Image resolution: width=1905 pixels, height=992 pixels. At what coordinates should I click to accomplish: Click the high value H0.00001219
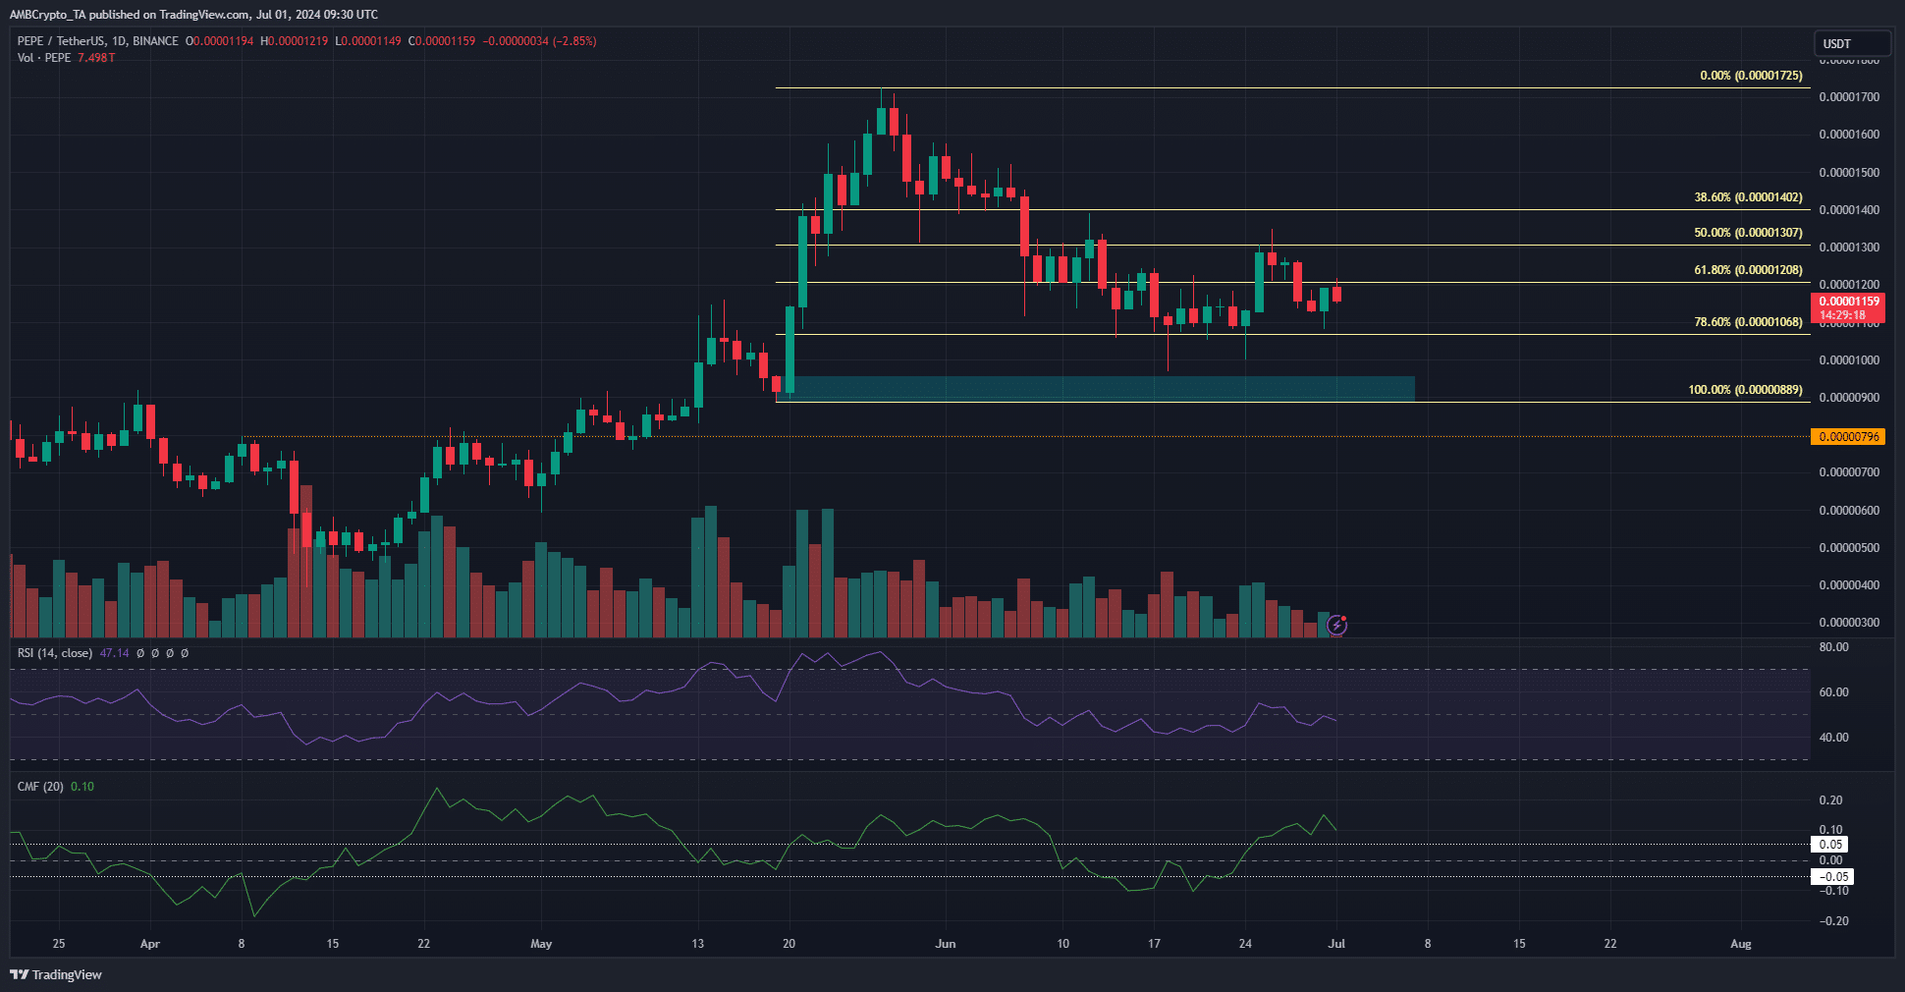coord(295,41)
